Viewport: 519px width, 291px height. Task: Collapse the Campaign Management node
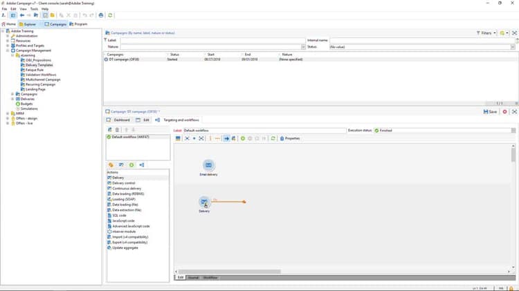[8, 50]
